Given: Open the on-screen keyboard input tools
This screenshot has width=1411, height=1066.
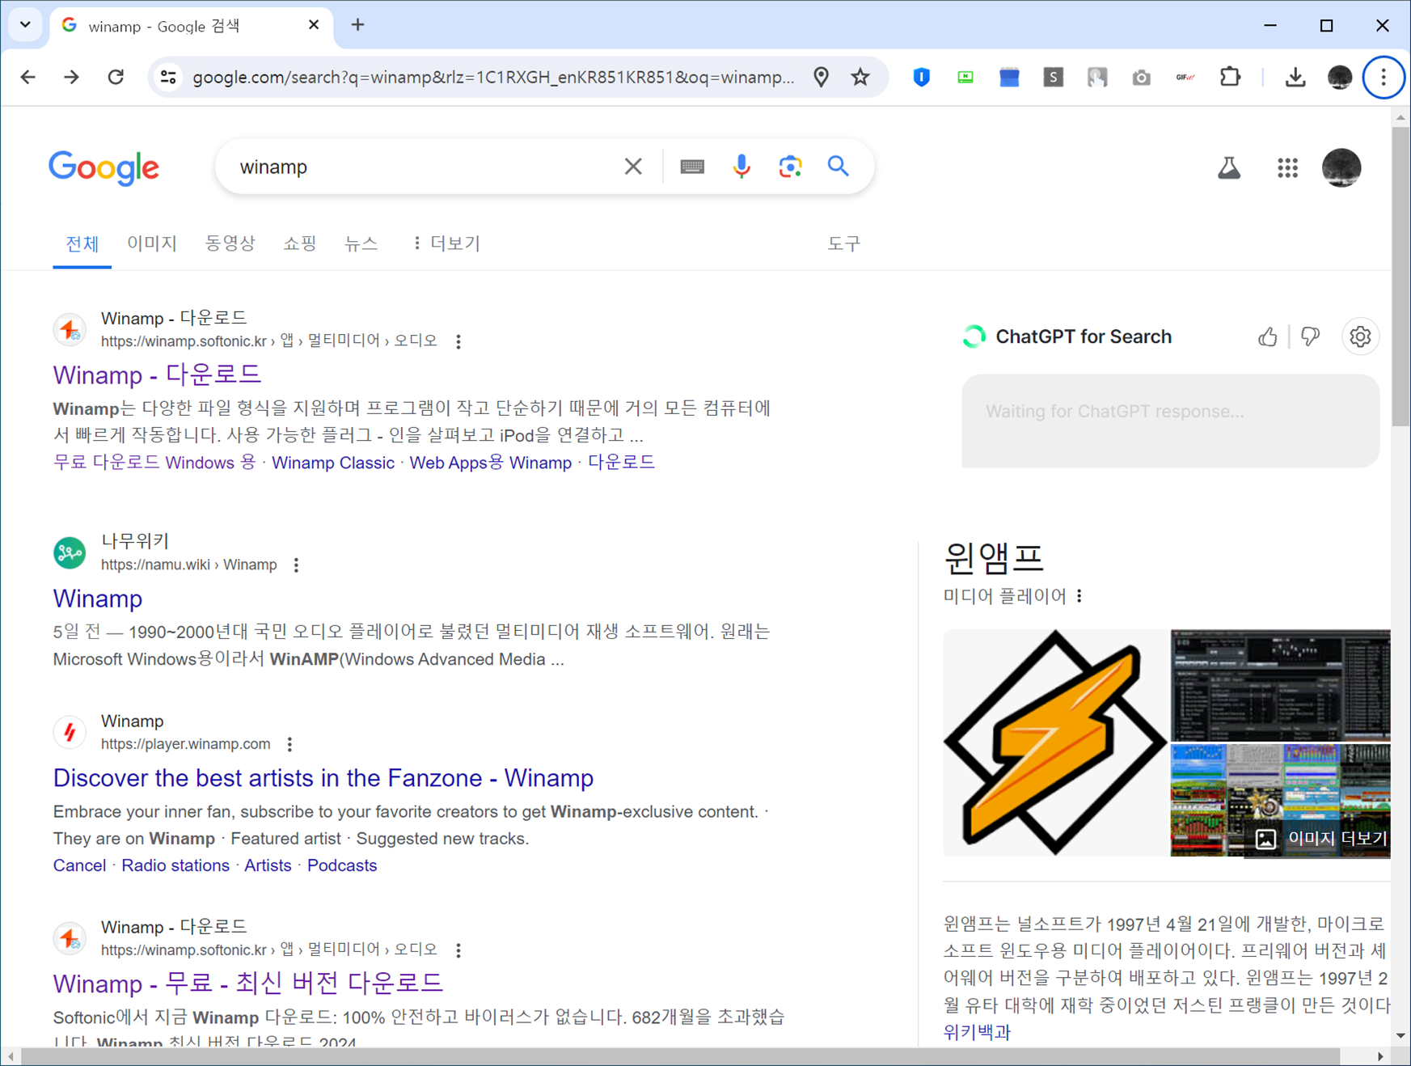Looking at the screenshot, I should click(691, 167).
